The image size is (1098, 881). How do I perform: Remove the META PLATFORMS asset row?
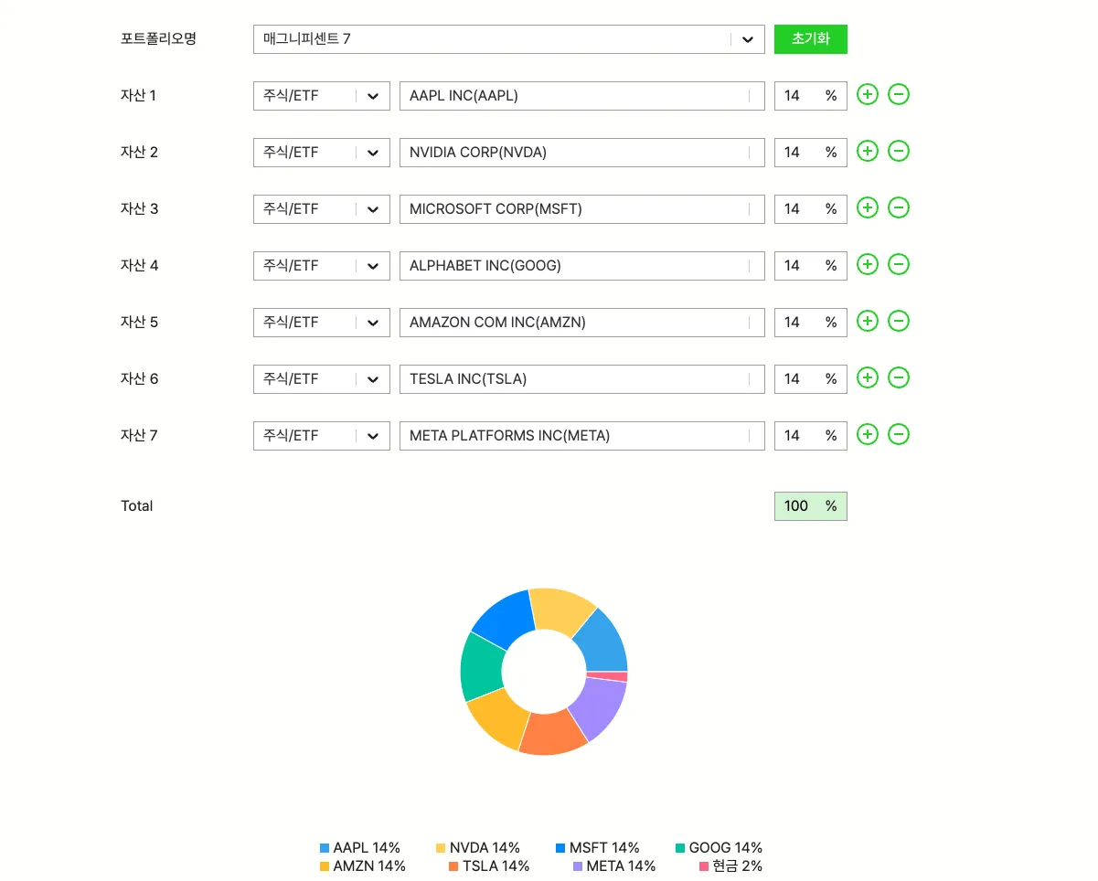pos(899,434)
